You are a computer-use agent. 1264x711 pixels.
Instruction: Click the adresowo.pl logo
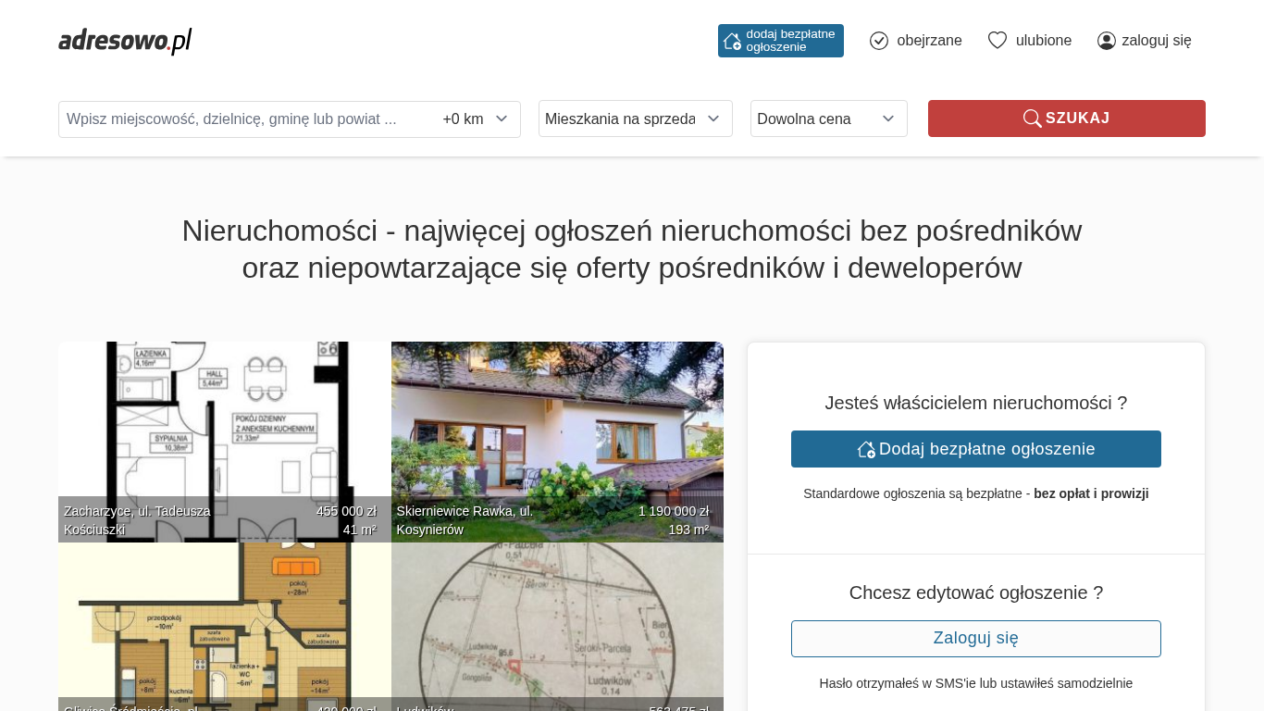(x=125, y=41)
